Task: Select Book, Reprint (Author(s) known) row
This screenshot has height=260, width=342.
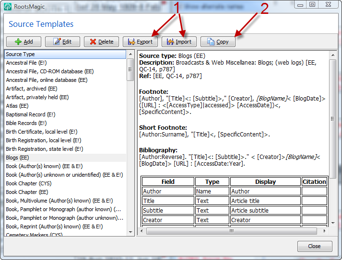Action: tap(65, 226)
